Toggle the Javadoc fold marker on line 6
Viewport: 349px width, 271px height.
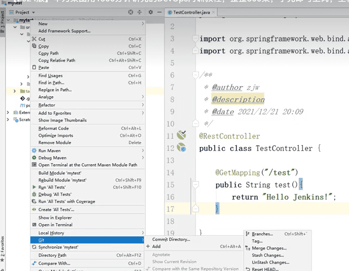point(195,74)
